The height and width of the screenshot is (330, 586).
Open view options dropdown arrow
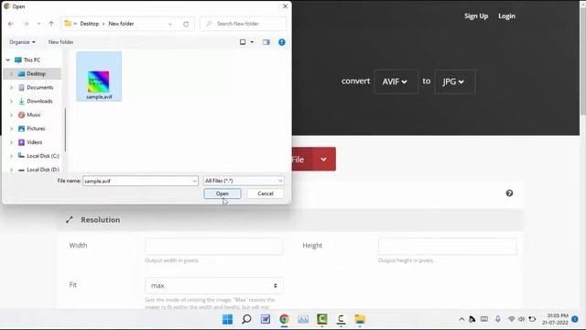pos(252,42)
